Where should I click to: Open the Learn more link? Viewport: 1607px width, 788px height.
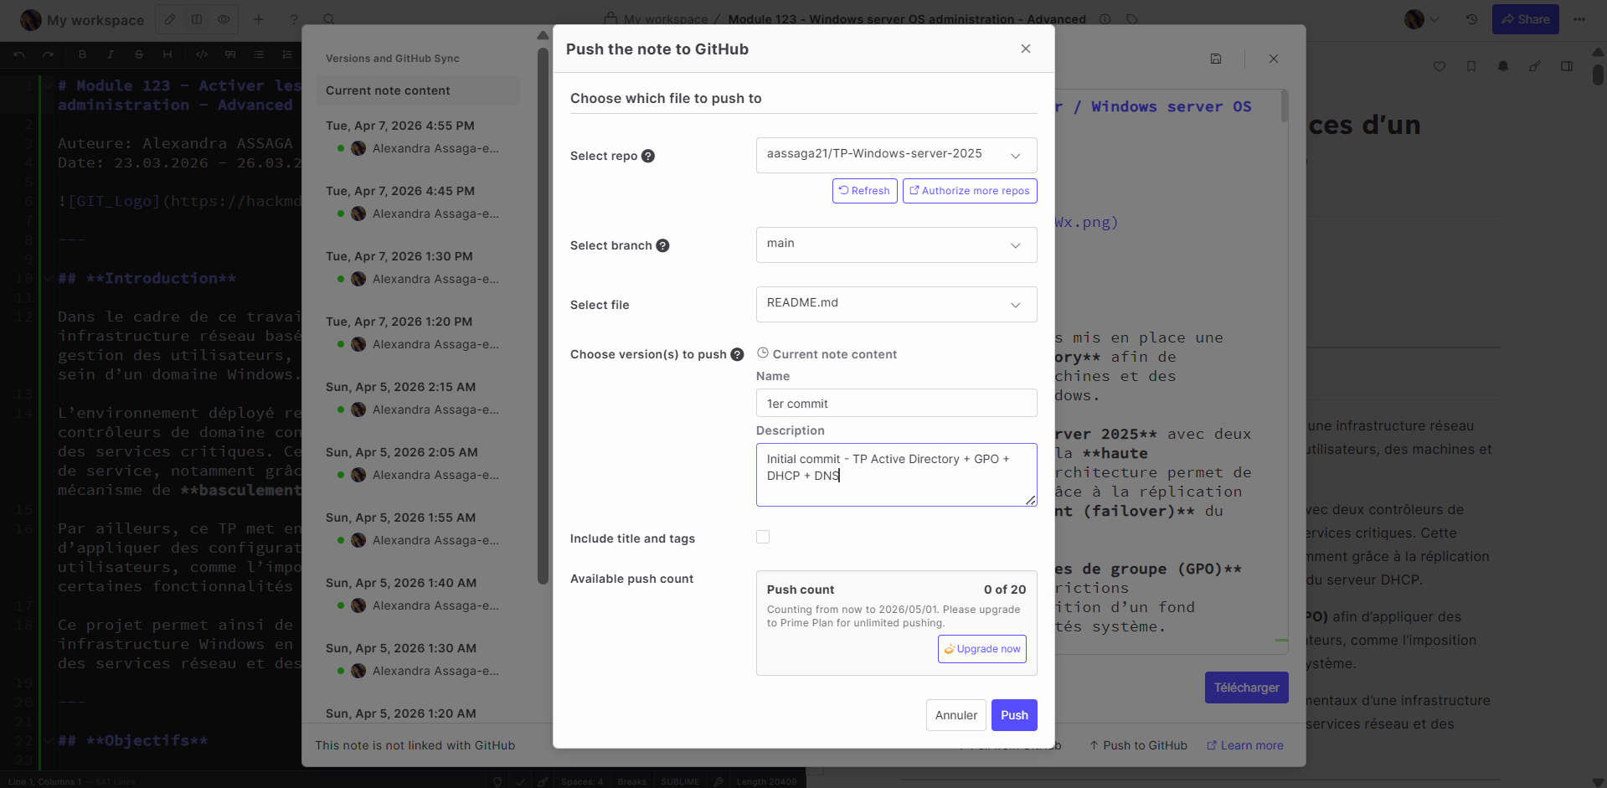1245,745
